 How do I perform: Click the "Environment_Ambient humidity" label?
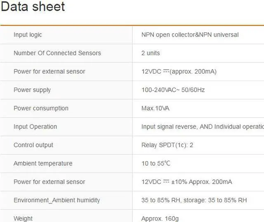point(57,200)
